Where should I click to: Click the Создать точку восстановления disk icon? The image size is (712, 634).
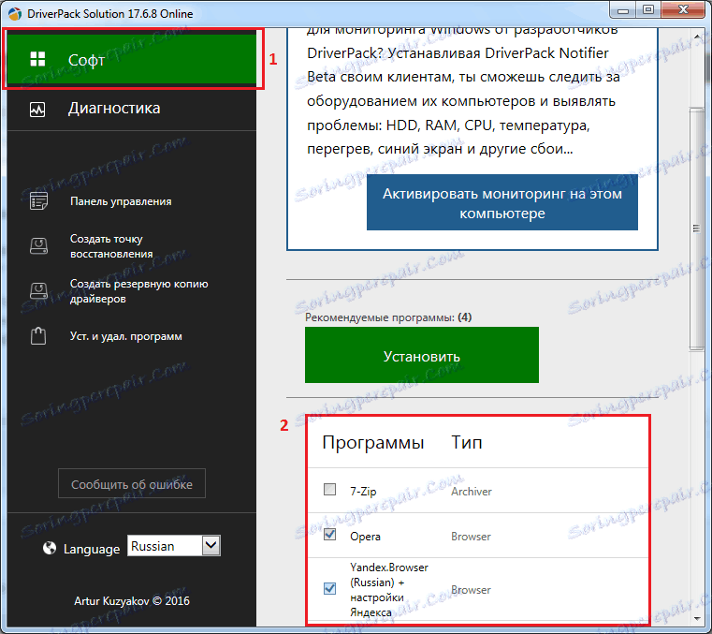pyautogui.click(x=38, y=246)
